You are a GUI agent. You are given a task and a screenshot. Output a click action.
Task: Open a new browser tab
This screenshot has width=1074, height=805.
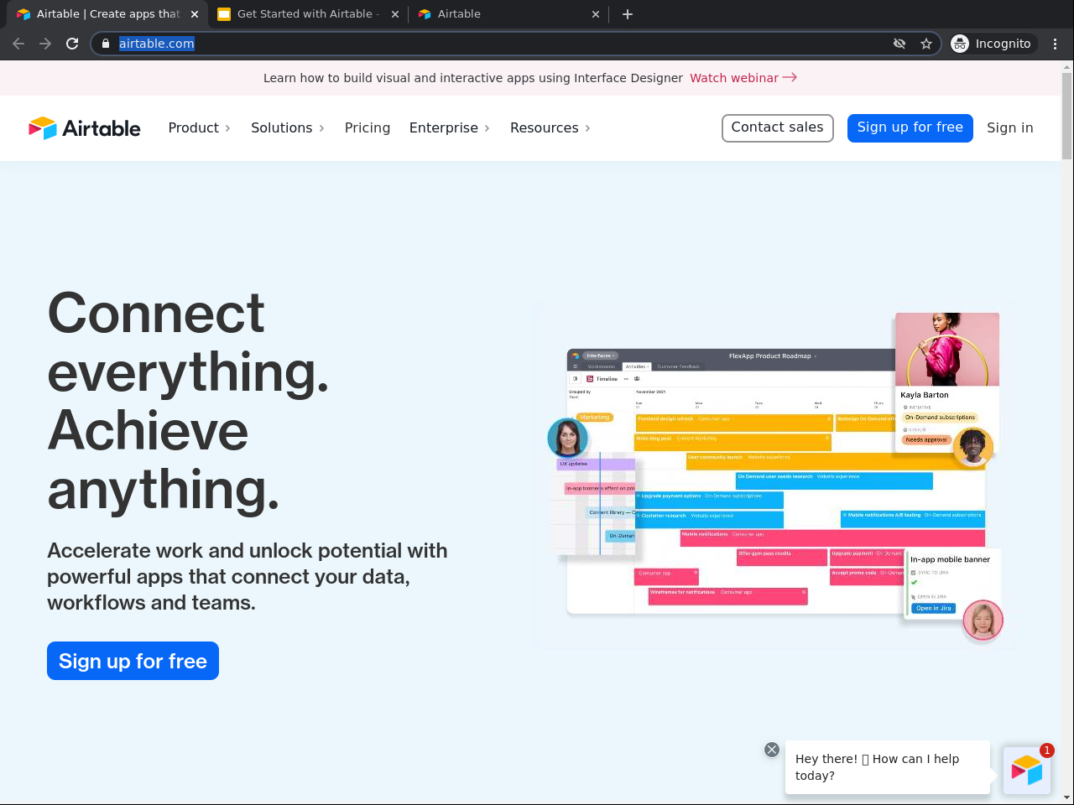628,14
